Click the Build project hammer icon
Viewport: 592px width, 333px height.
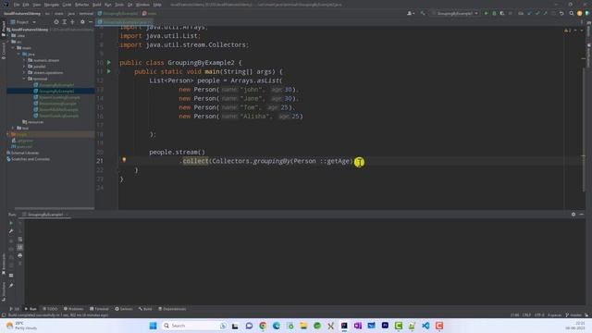(423, 13)
